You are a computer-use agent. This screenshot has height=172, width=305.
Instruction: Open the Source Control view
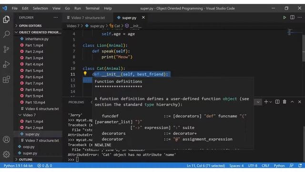[x=6, y=49]
